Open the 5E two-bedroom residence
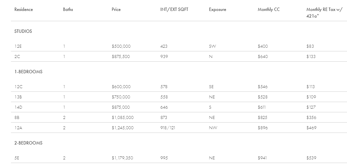This screenshot has width=347, height=168. (17, 158)
